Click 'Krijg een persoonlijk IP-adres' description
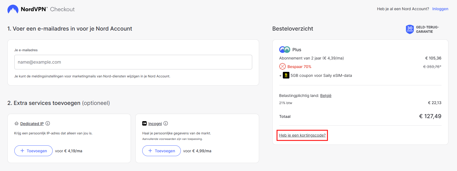This screenshot has width=457, height=171. coord(53,133)
